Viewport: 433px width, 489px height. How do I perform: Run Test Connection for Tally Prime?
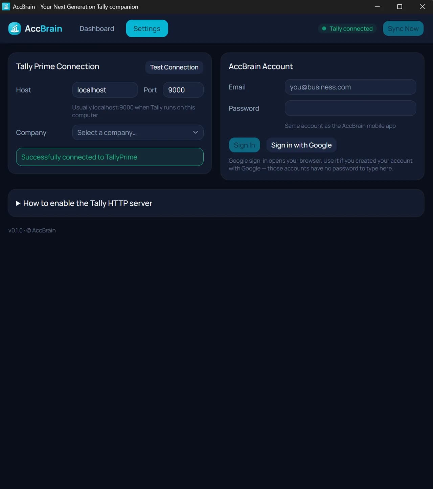point(174,67)
